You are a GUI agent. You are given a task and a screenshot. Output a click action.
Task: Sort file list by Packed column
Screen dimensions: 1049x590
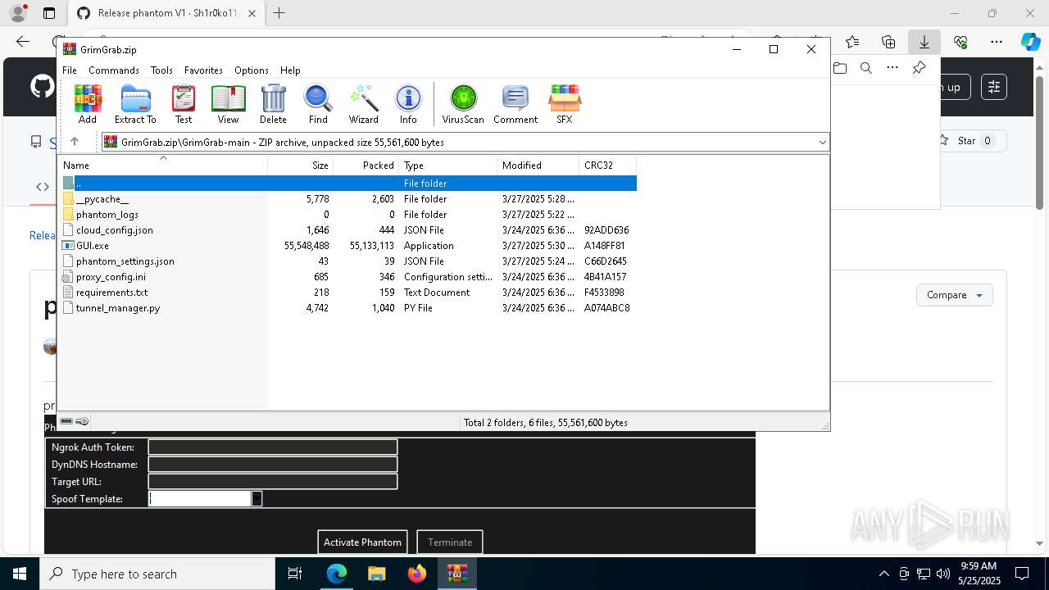click(x=366, y=166)
